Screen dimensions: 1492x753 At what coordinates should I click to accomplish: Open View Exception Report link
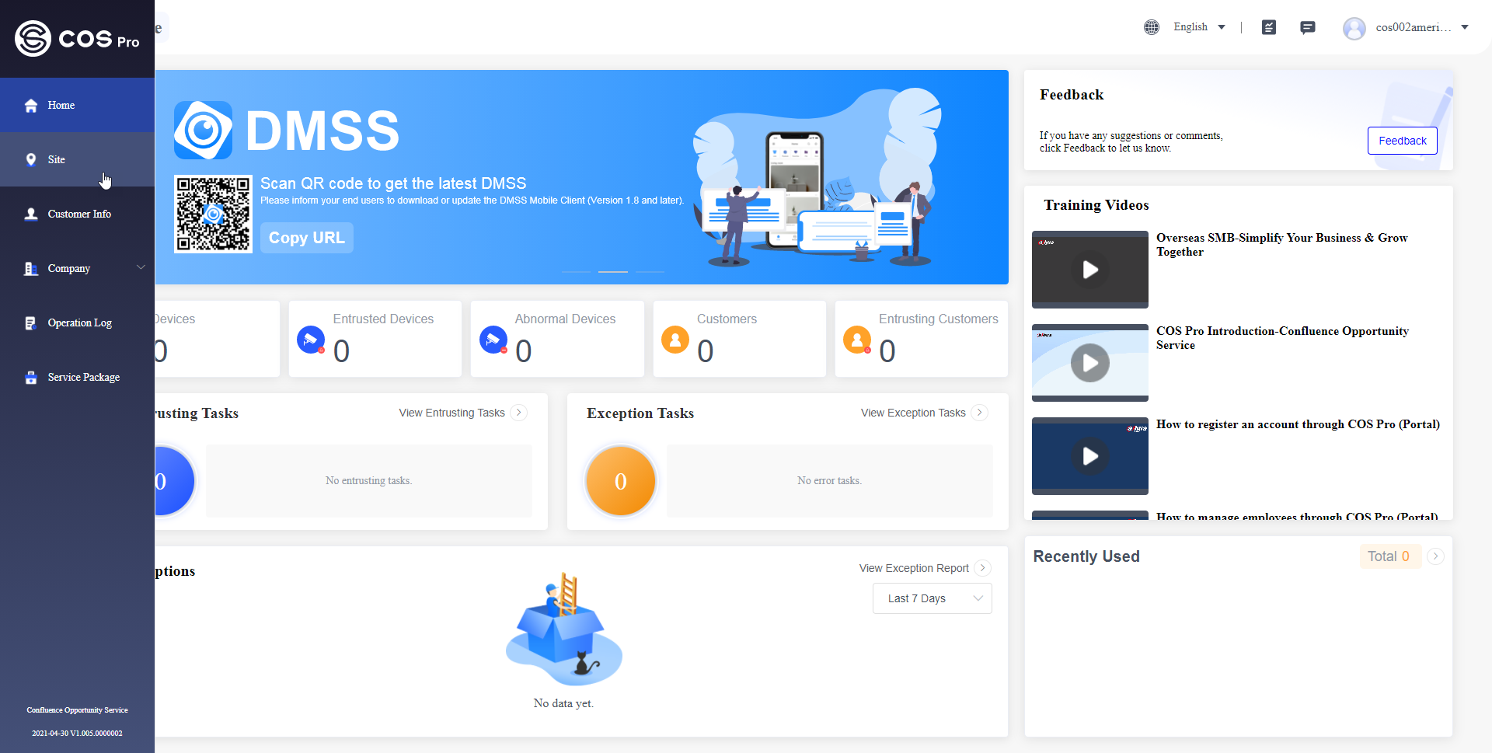click(914, 568)
